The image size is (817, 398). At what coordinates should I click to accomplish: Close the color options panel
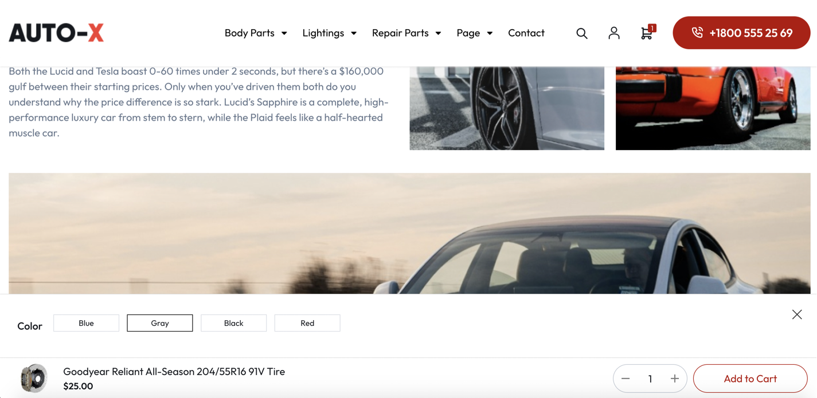(797, 314)
